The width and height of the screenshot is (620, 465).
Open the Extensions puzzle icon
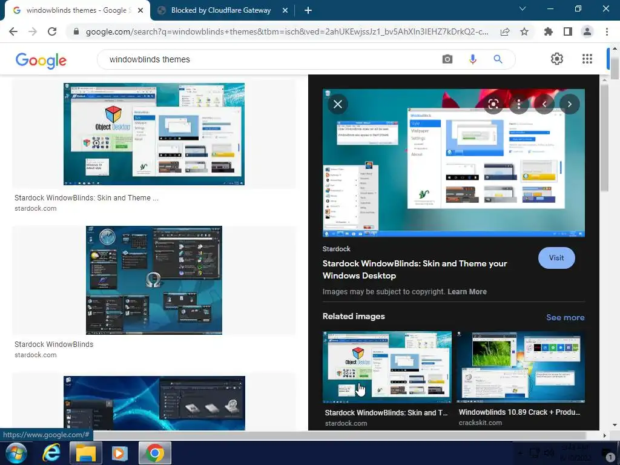(549, 31)
